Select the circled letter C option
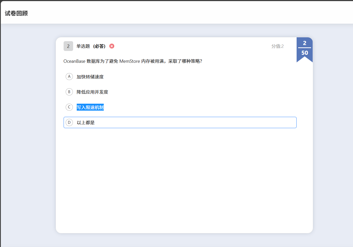 pos(69,107)
